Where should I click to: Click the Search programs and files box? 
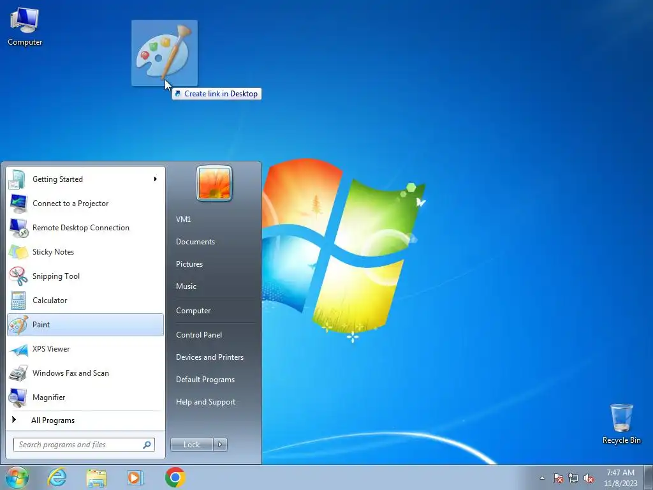[84, 445]
